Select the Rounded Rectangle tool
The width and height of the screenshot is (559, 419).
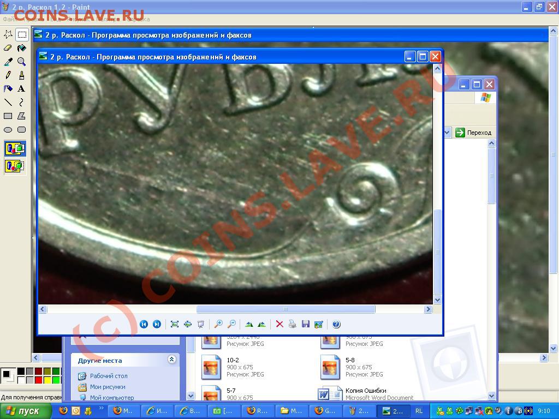coord(22,130)
